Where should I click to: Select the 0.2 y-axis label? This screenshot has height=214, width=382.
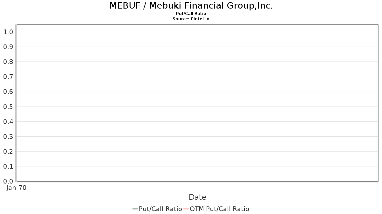(8, 152)
